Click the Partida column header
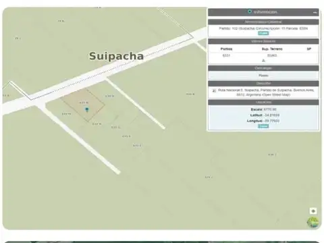This screenshot has width=324, height=243. [226, 49]
